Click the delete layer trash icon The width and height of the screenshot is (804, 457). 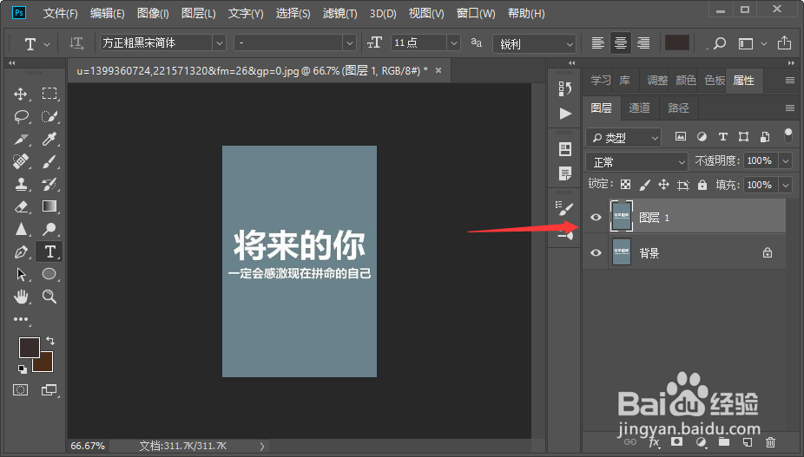tap(770, 441)
